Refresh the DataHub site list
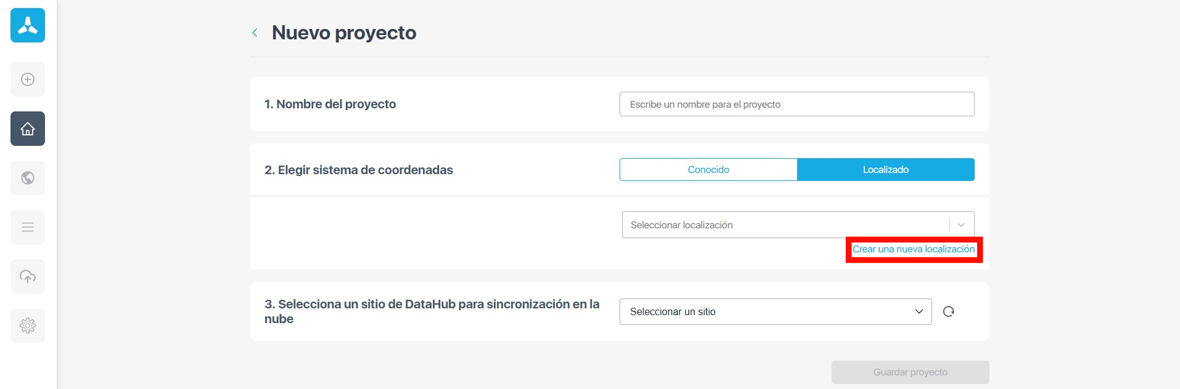 (948, 311)
